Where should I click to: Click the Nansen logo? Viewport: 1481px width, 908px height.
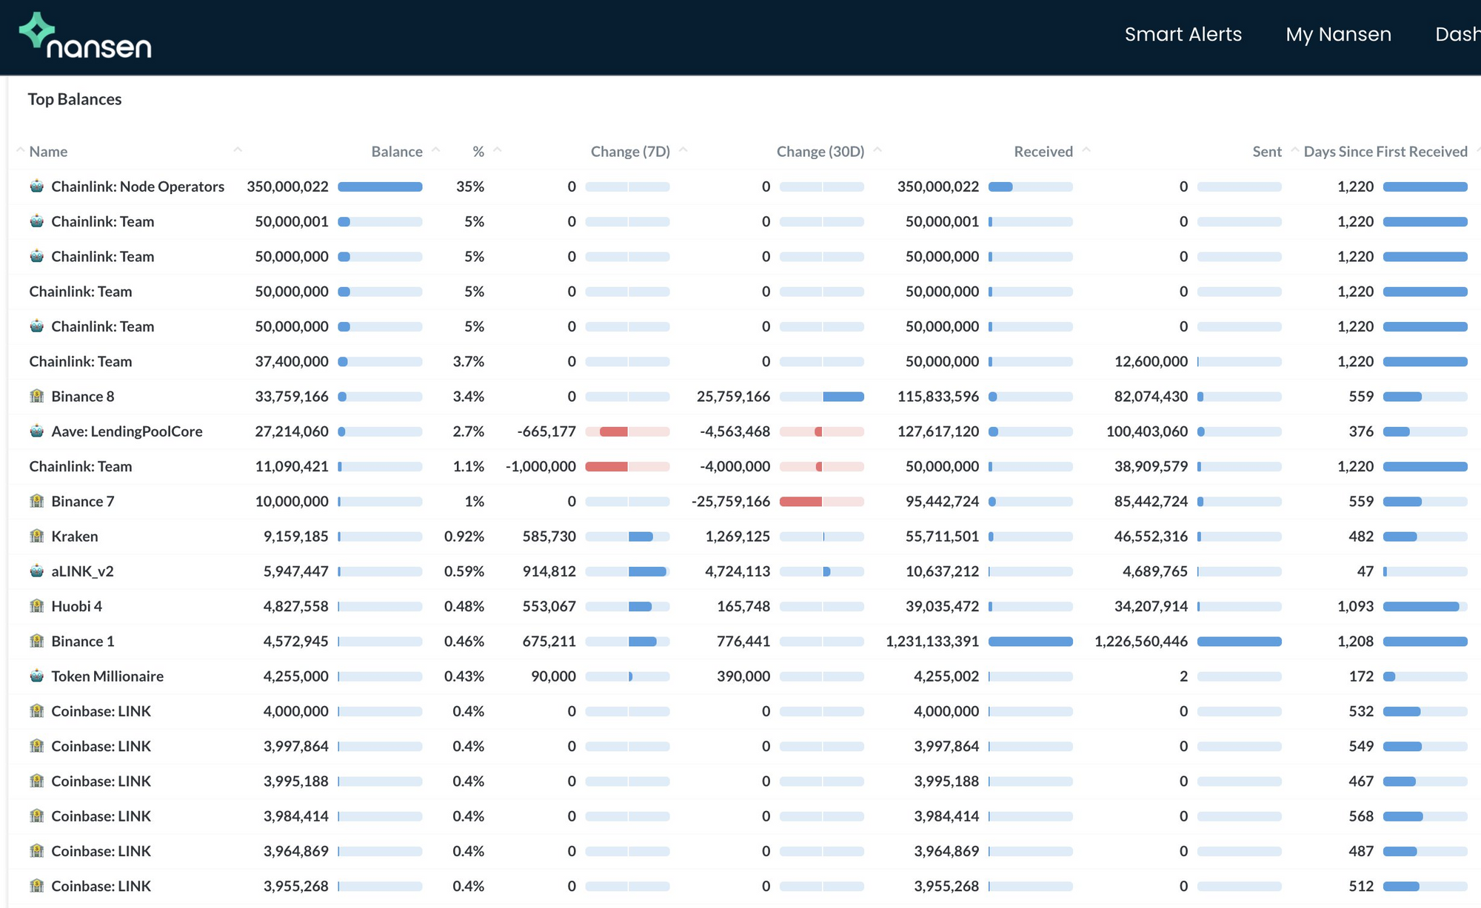(x=85, y=35)
